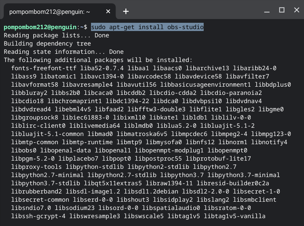Click the package name libsdl1.2debian
Screen dimensions: 304x226
click(x=151, y=191)
